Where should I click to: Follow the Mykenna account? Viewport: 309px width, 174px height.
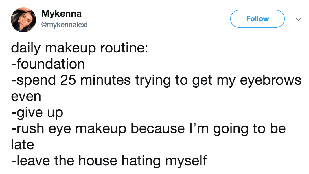(x=257, y=19)
